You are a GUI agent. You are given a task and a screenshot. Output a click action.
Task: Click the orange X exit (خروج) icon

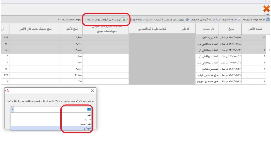[266, 8]
